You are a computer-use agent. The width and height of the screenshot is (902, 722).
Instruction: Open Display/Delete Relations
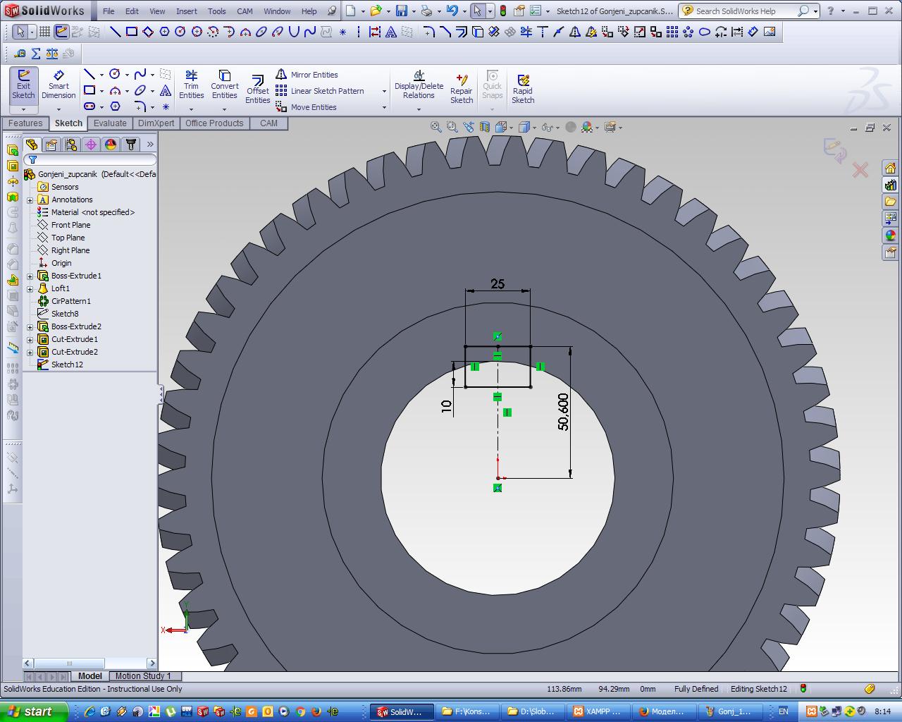(x=419, y=85)
